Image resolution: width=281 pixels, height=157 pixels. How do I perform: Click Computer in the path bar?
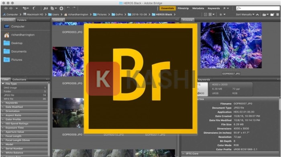tap(10, 14)
